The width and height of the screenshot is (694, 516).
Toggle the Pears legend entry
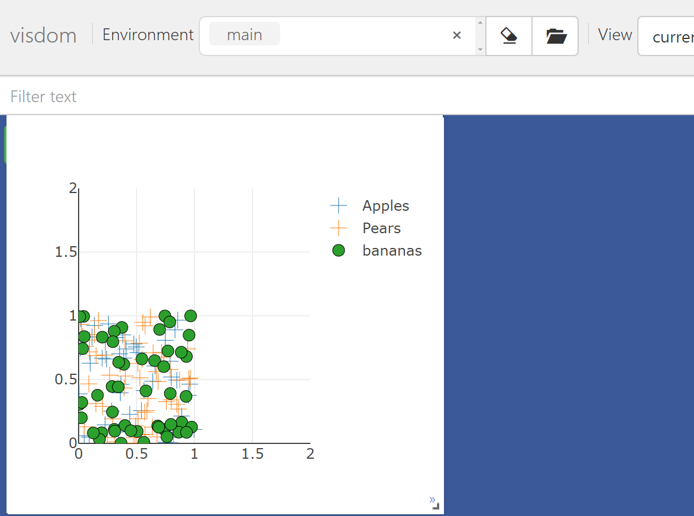[381, 228]
